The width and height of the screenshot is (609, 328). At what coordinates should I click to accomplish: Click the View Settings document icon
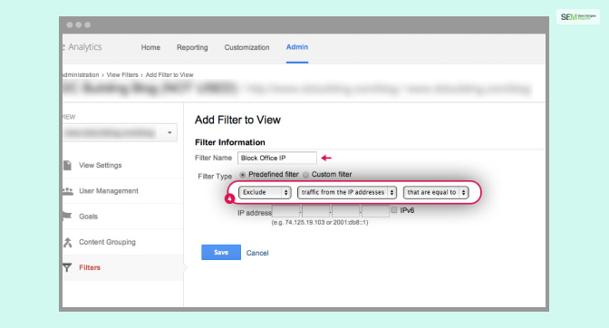point(67,165)
